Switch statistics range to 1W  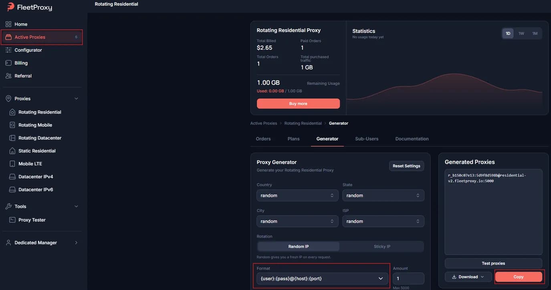[x=521, y=33]
